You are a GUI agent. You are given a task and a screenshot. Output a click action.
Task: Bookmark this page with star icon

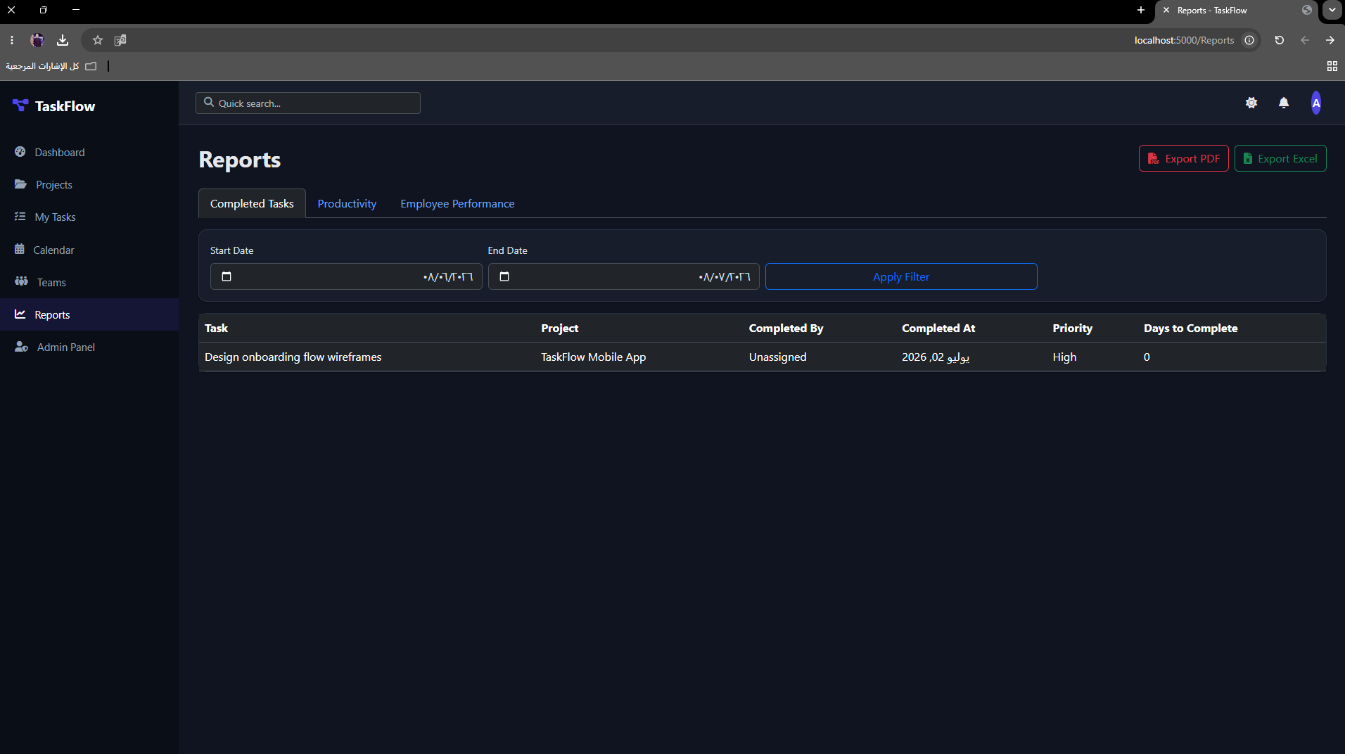98,40
